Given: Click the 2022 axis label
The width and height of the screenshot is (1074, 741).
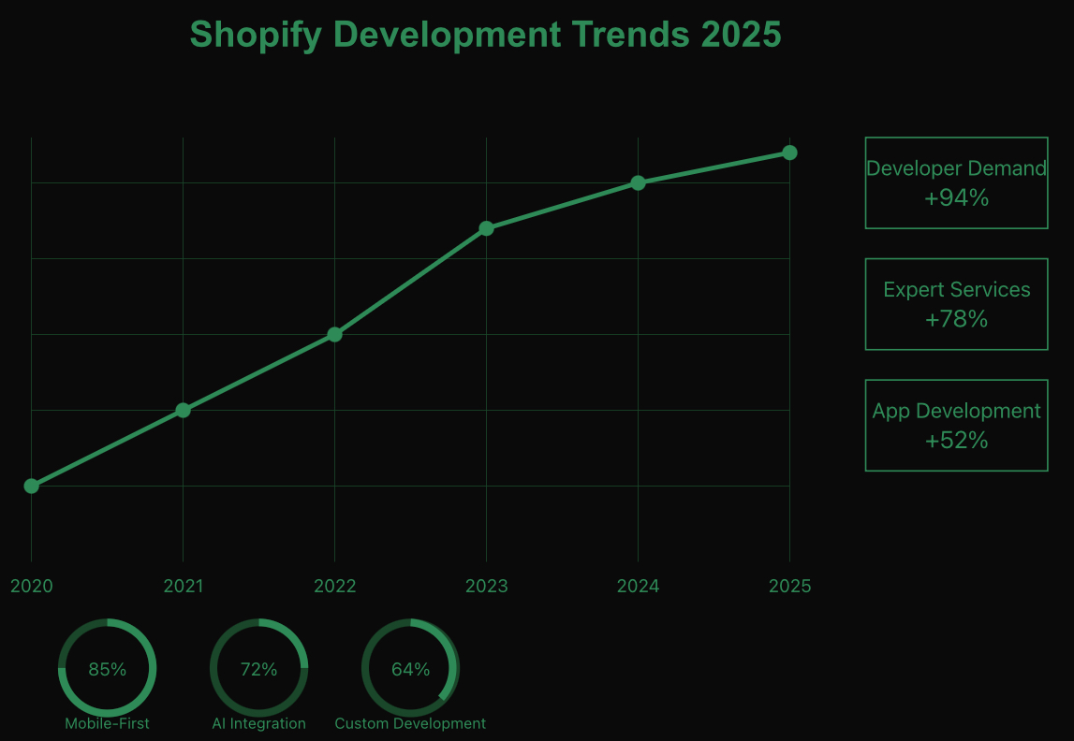Looking at the screenshot, I should click(335, 587).
